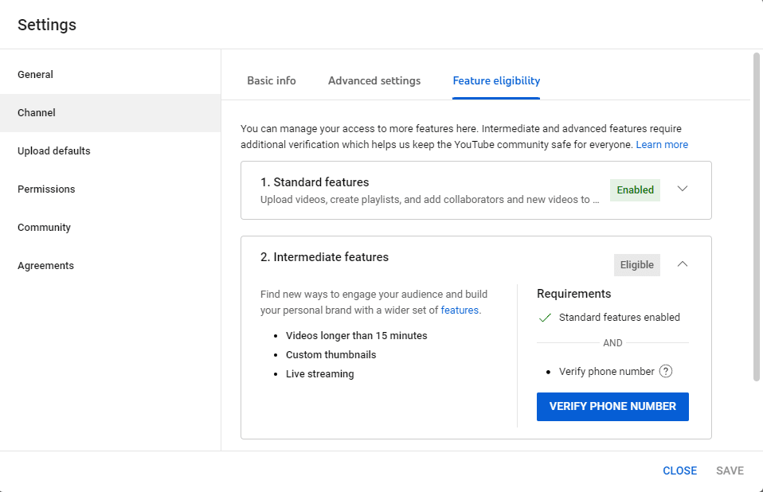Switch to the Basic info tab
This screenshot has height=492, width=763.
pyautogui.click(x=272, y=80)
